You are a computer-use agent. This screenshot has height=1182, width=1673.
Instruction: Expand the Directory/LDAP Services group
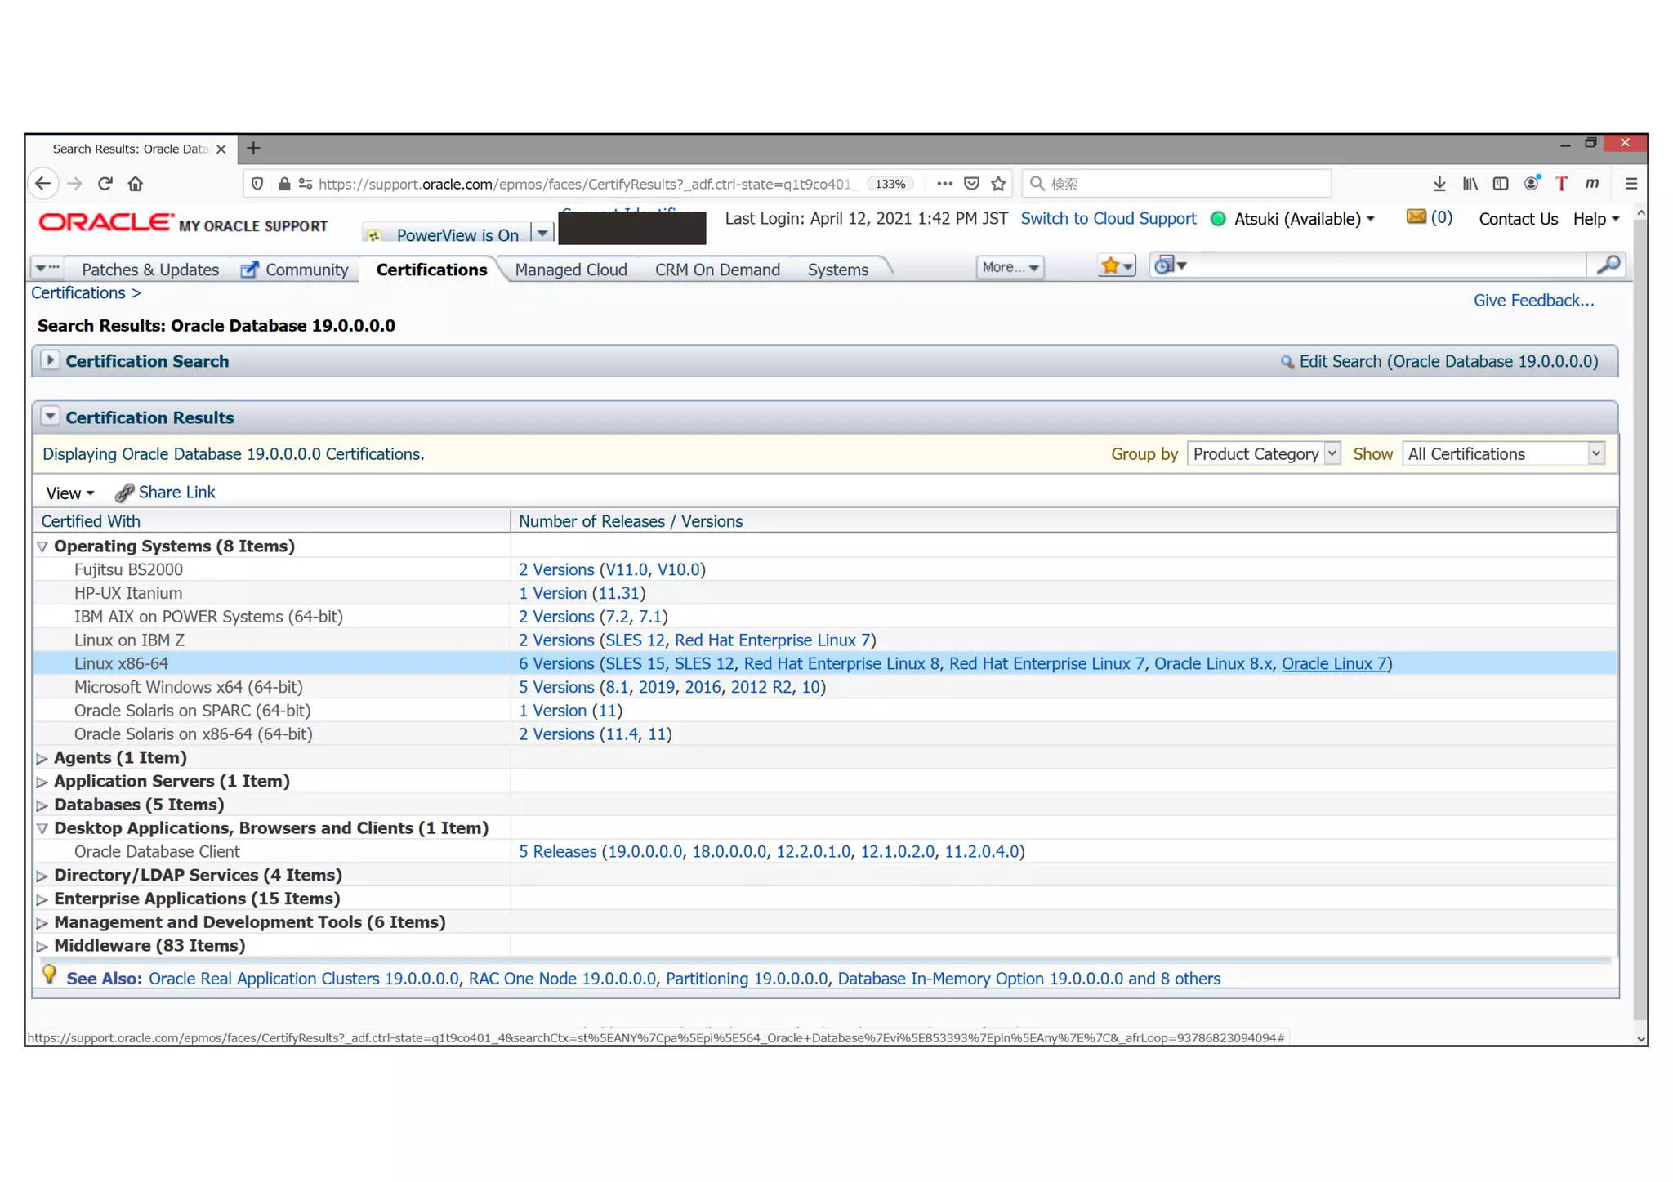[x=42, y=876]
